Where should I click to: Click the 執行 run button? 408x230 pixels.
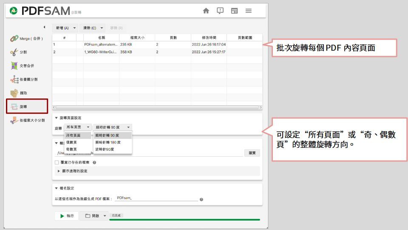(66, 216)
